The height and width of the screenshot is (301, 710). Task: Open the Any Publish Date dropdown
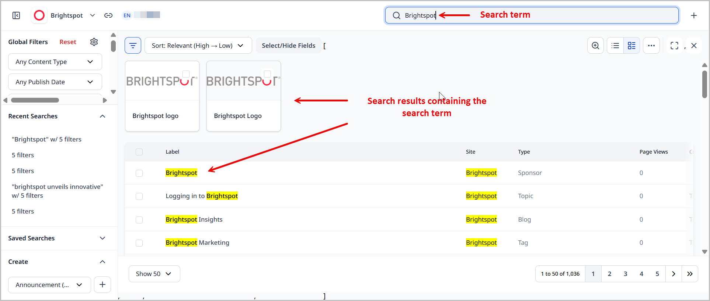[x=55, y=82]
